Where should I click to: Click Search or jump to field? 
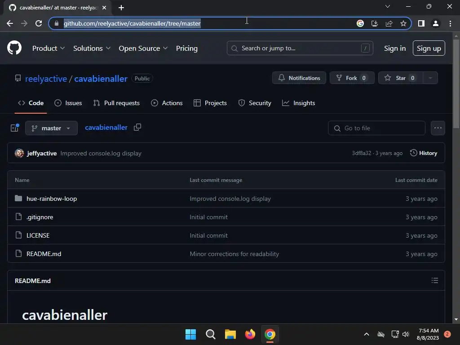(300, 48)
